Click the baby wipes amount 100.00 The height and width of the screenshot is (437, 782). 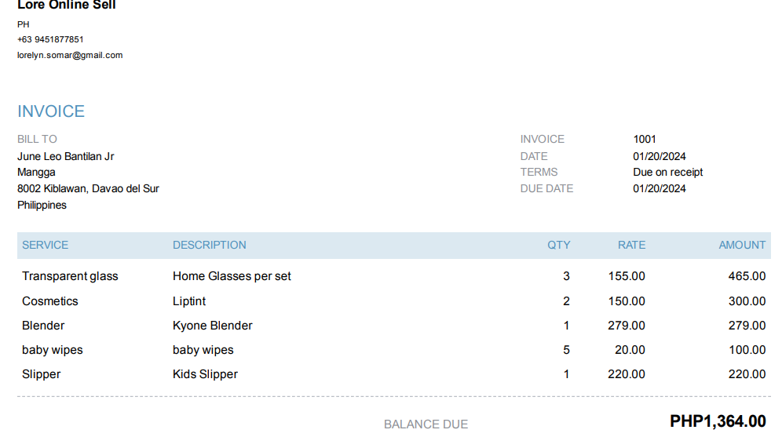(x=747, y=350)
